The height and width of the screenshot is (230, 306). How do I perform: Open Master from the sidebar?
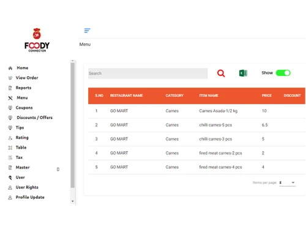23,167
